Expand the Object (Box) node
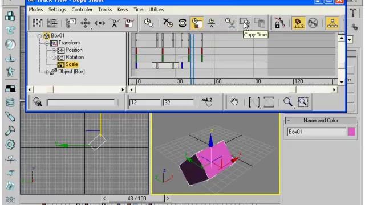 47,72
